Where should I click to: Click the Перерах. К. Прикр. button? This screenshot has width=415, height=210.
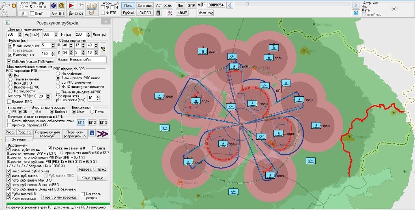(92, 169)
